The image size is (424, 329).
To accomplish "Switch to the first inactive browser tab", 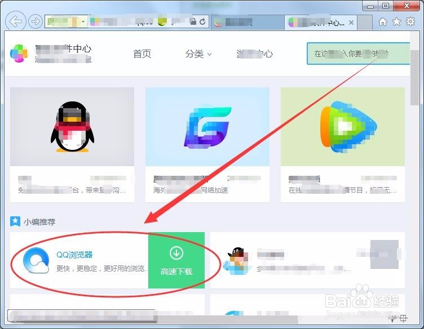I will [248, 22].
